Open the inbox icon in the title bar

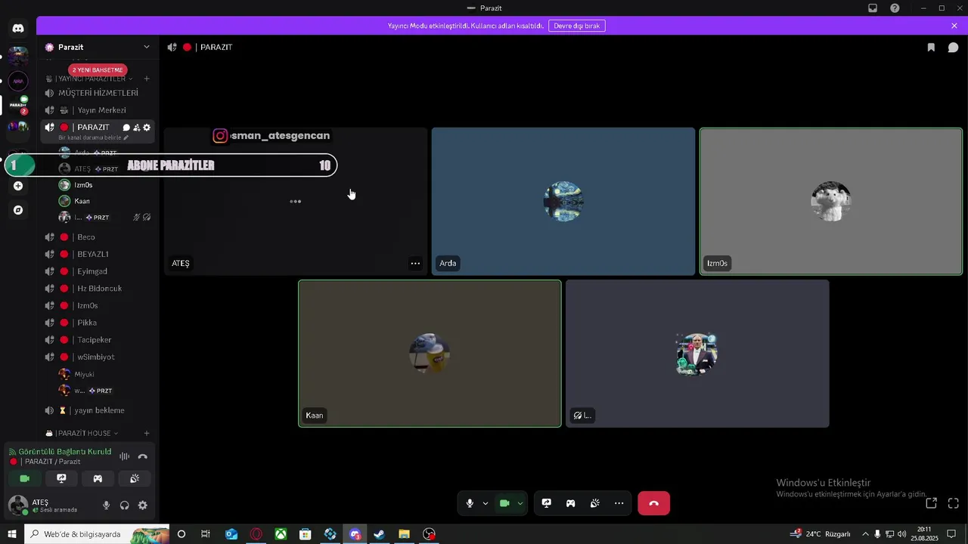coord(873,8)
